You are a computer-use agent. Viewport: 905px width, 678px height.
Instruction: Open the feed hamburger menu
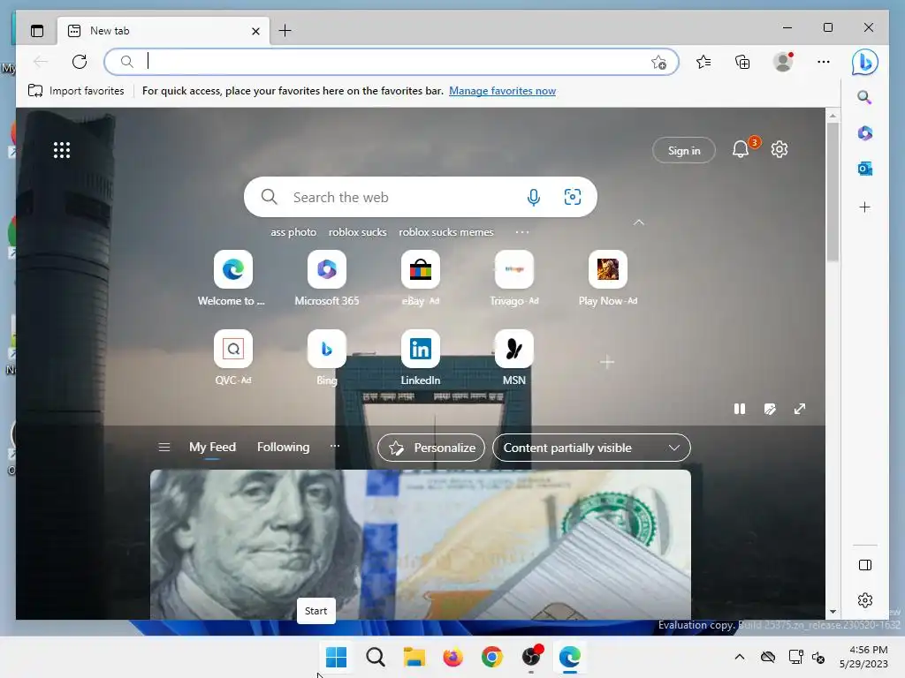164,448
